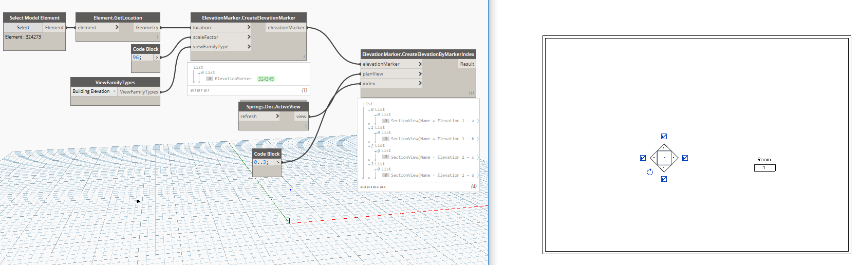860x265 pixels.
Task: Click the rotate elevation marker icon
Action: coord(650,172)
